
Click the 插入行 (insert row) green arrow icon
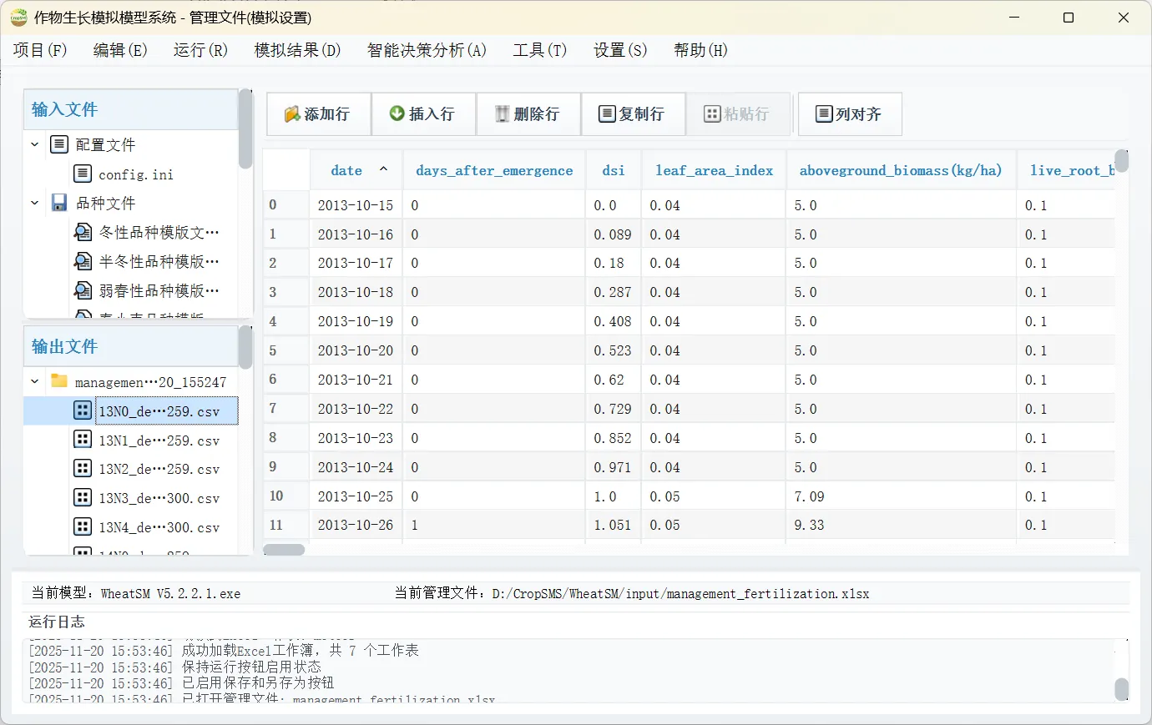click(397, 113)
